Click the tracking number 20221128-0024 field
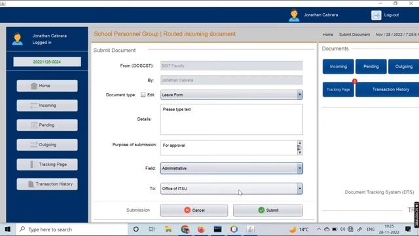 pos(47,62)
